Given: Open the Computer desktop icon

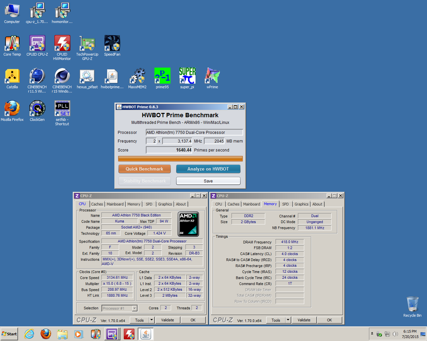Looking at the screenshot, I should (12, 13).
